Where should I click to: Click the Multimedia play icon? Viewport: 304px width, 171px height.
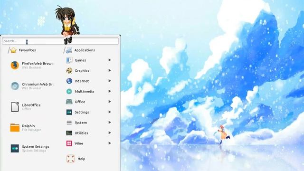(x=69, y=91)
